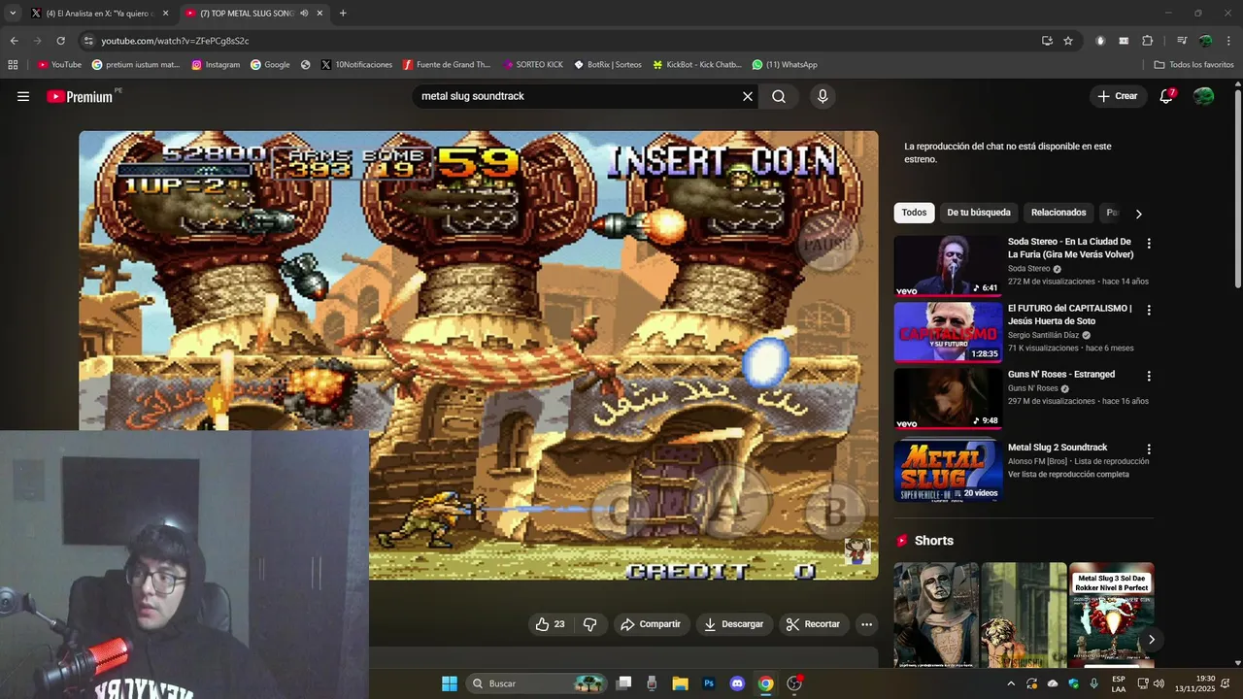Open the Sergio Santillán Díaz channel link
This screenshot has height=699, width=1243.
click(1043, 335)
